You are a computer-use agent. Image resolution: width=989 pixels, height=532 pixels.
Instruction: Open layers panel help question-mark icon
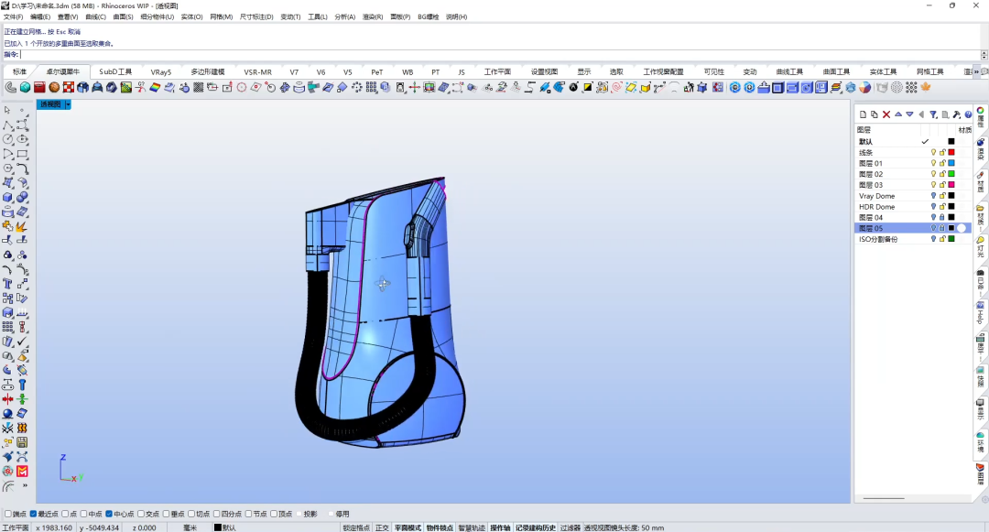968,114
